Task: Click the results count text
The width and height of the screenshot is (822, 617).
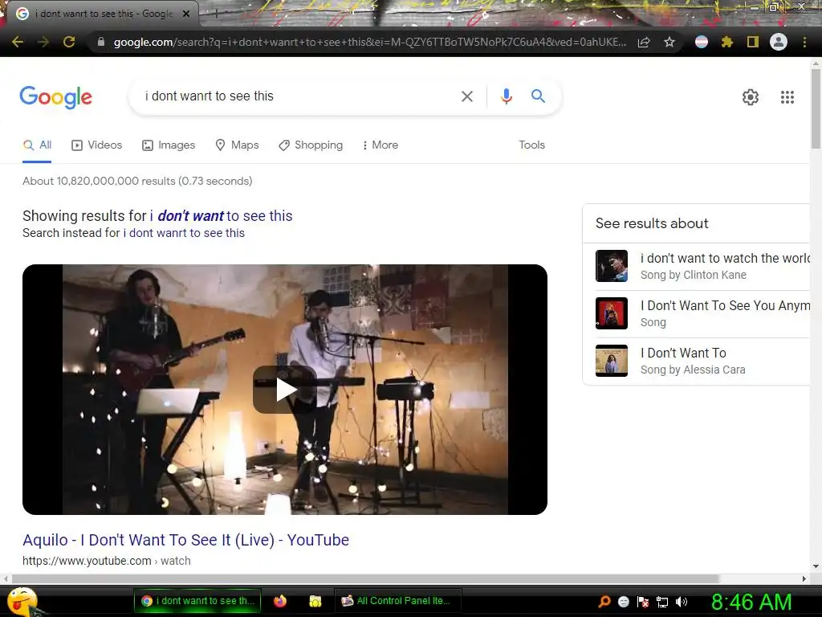Action: [x=137, y=181]
